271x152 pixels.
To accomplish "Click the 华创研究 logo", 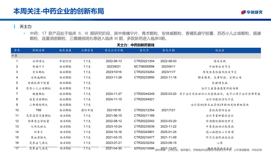I will click(252, 12).
